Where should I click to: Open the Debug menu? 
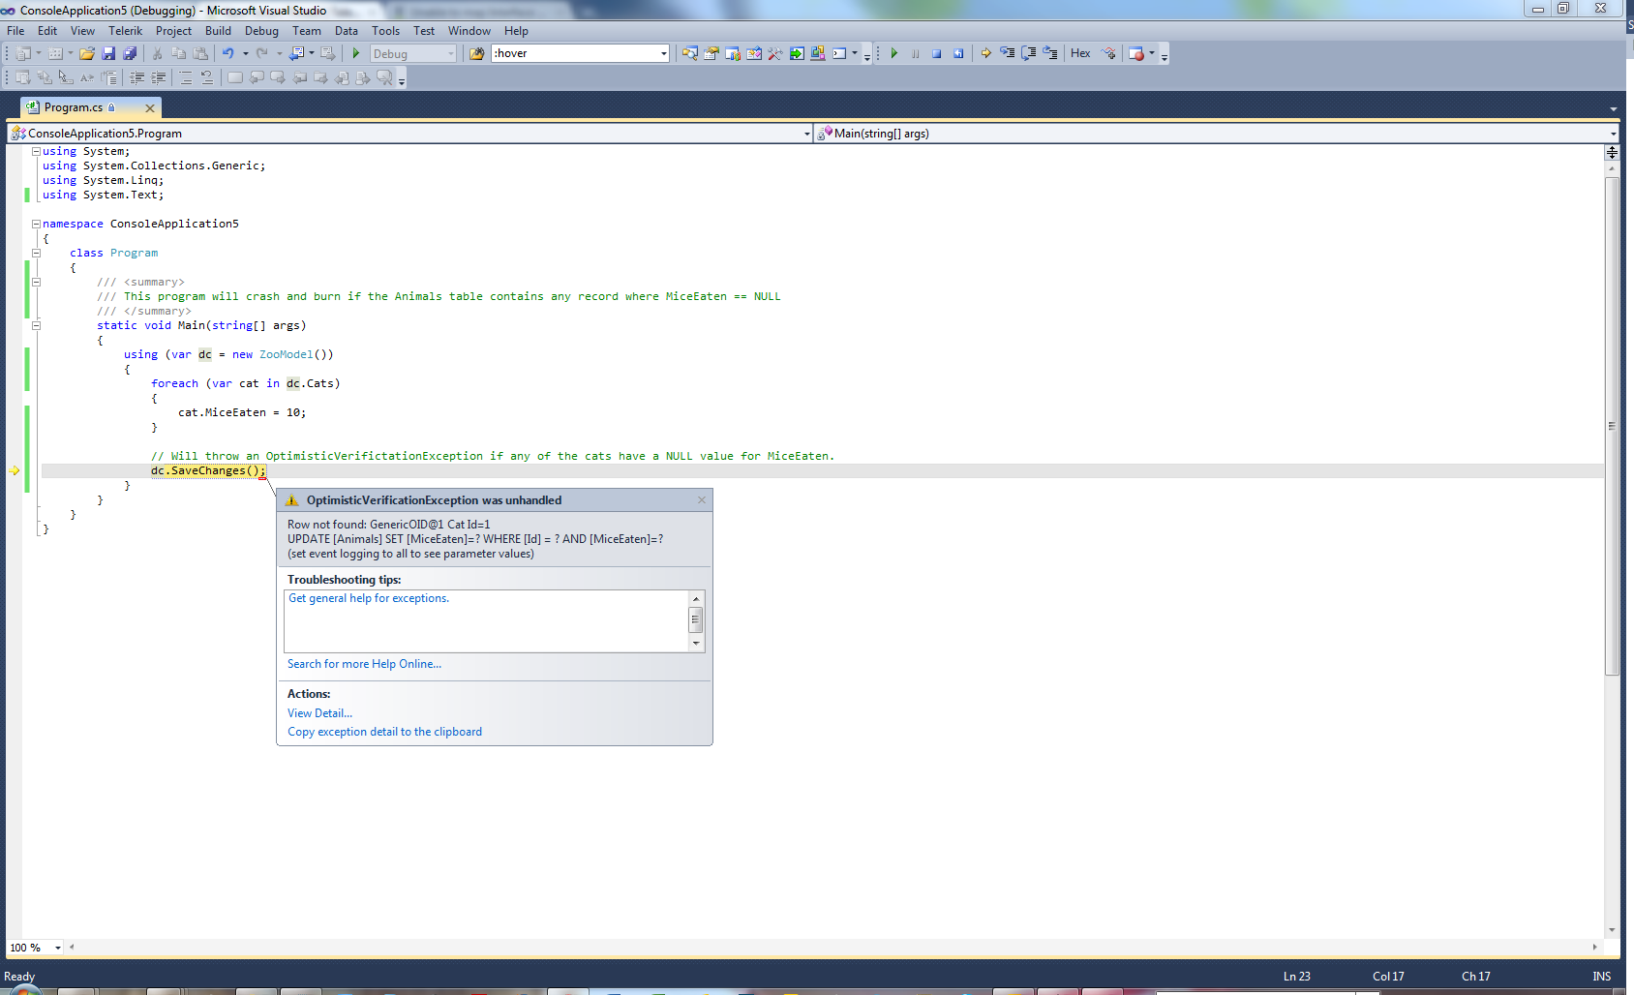(x=261, y=31)
